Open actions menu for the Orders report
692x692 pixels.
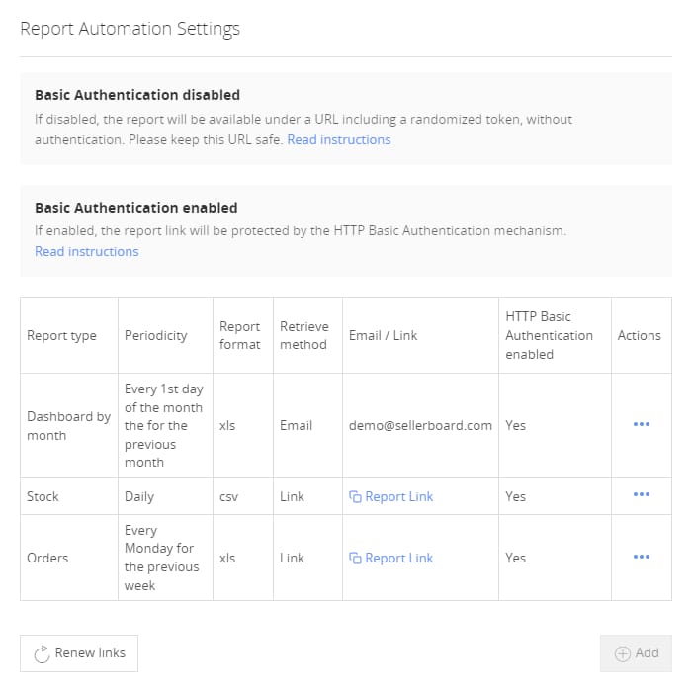pyautogui.click(x=641, y=557)
